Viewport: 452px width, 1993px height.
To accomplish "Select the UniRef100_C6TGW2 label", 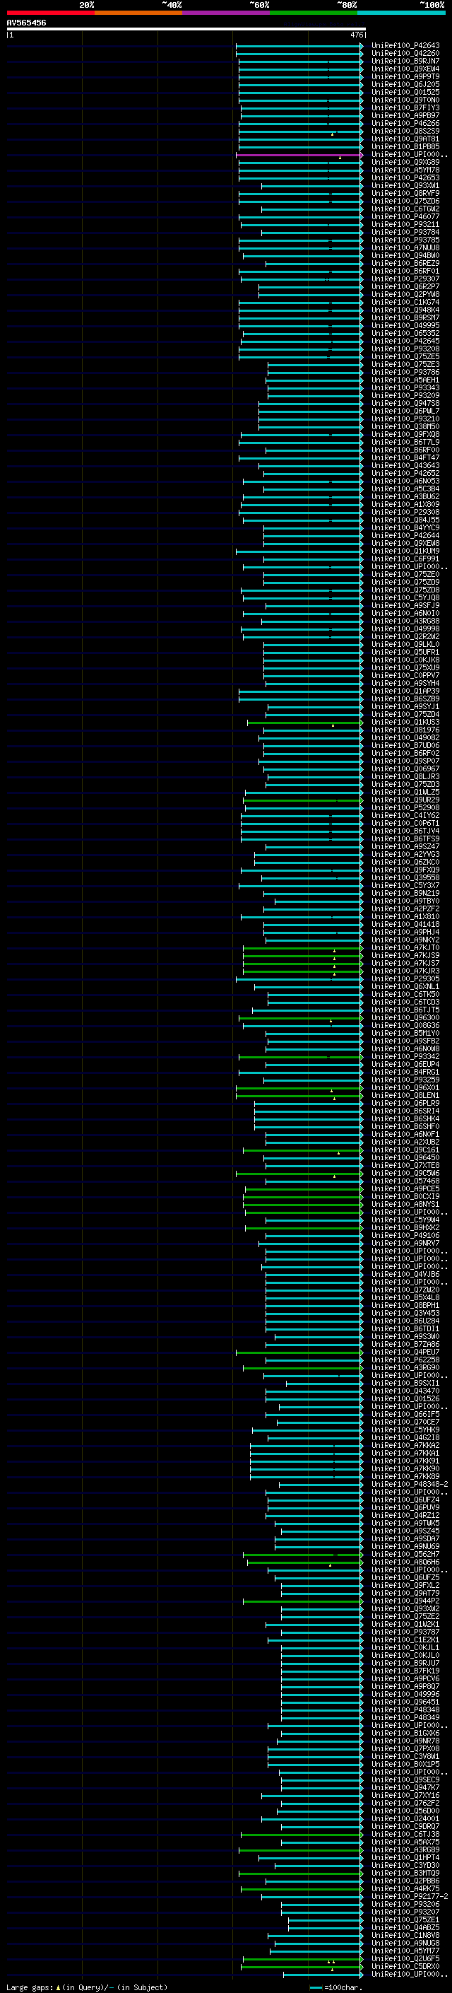I will [405, 209].
